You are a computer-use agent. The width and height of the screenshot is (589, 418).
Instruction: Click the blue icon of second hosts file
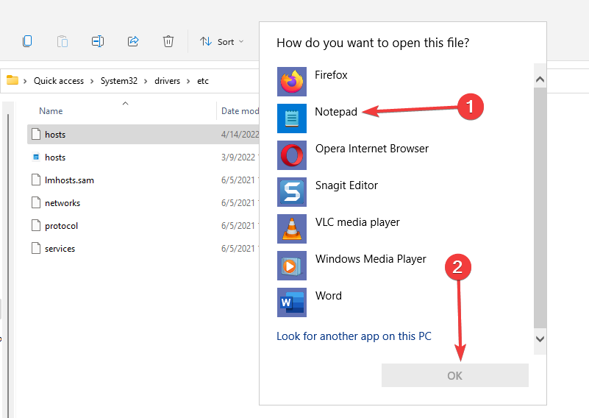[36, 157]
